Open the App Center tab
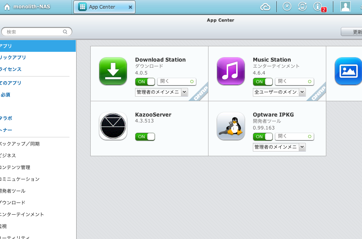 pos(104,7)
